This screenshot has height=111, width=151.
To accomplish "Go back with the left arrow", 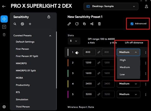I will pyautogui.click(x=4, y=7).
